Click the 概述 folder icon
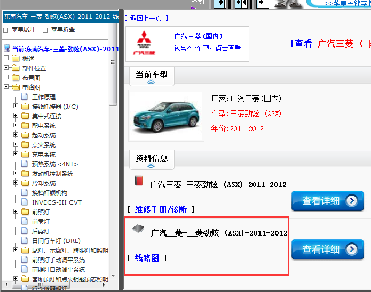The height and width of the screenshot is (292, 371). (15, 59)
